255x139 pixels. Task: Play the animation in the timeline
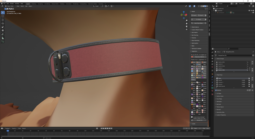107,128
